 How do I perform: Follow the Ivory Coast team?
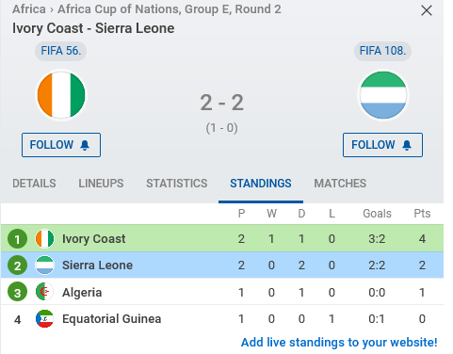[61, 145]
